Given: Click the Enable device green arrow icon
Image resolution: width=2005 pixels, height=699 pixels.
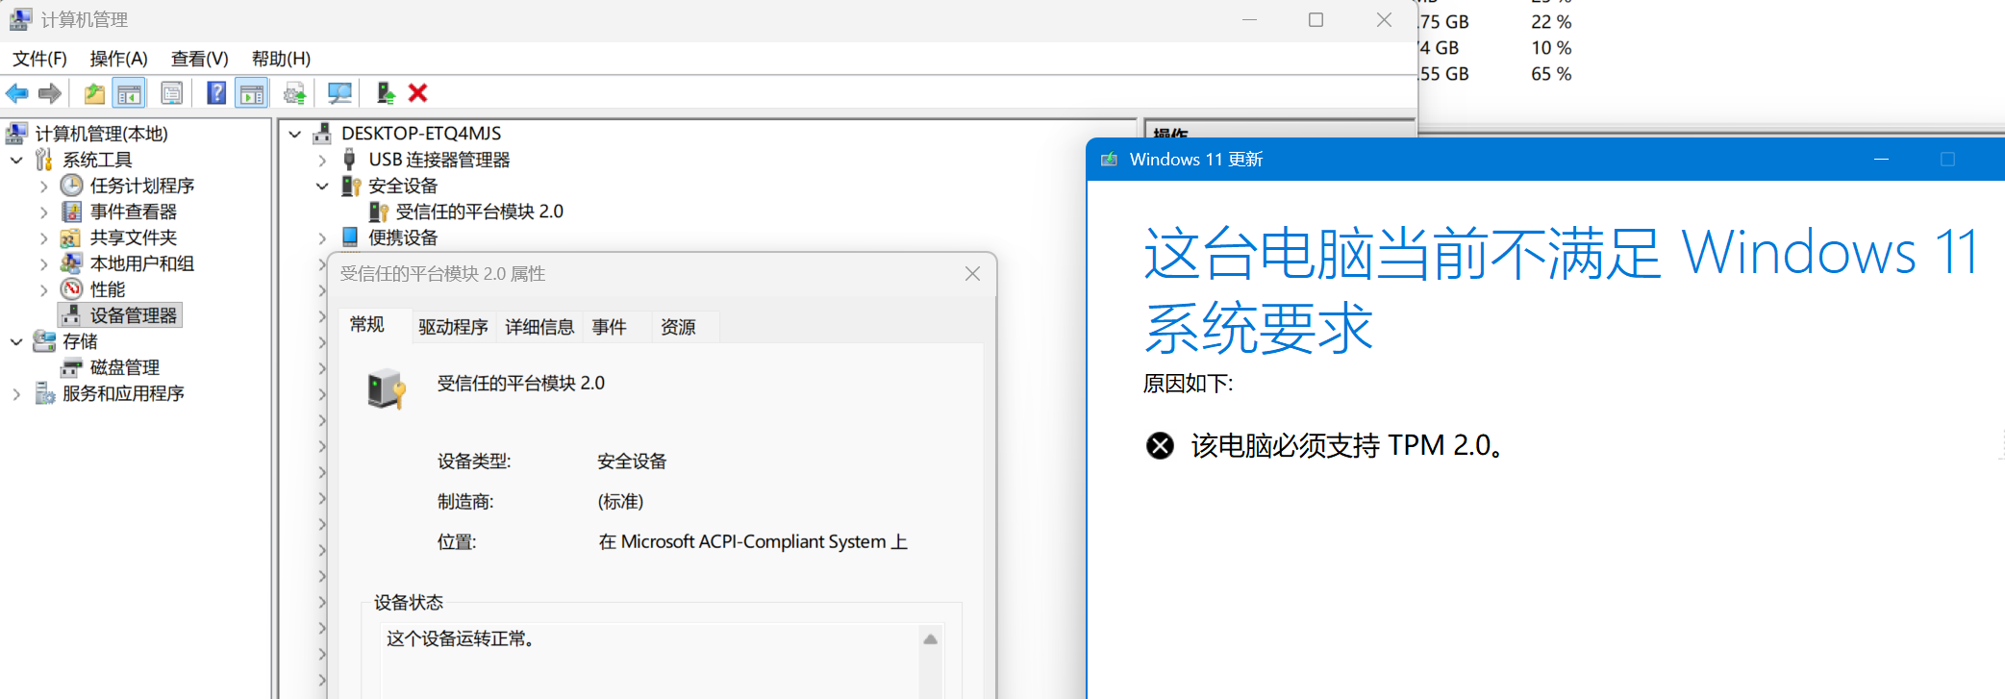Looking at the screenshot, I should tap(386, 93).
